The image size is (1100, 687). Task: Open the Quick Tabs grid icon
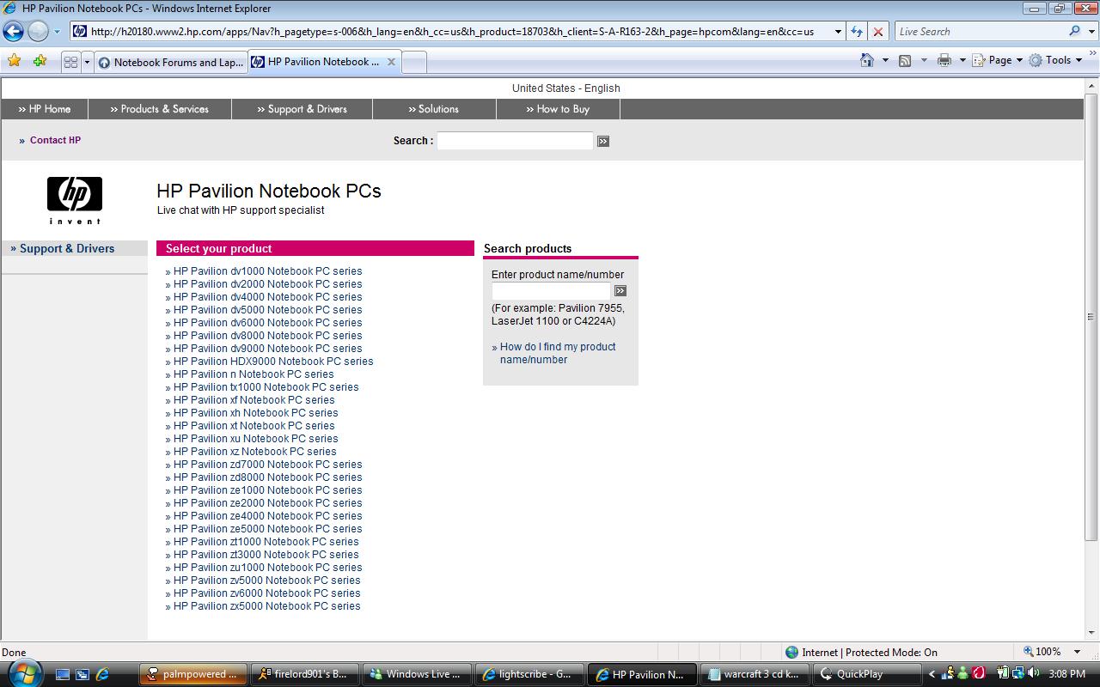tap(71, 62)
